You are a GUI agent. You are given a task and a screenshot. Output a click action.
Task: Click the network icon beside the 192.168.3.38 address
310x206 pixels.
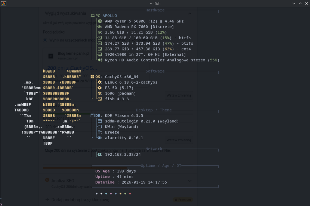coord(100,154)
